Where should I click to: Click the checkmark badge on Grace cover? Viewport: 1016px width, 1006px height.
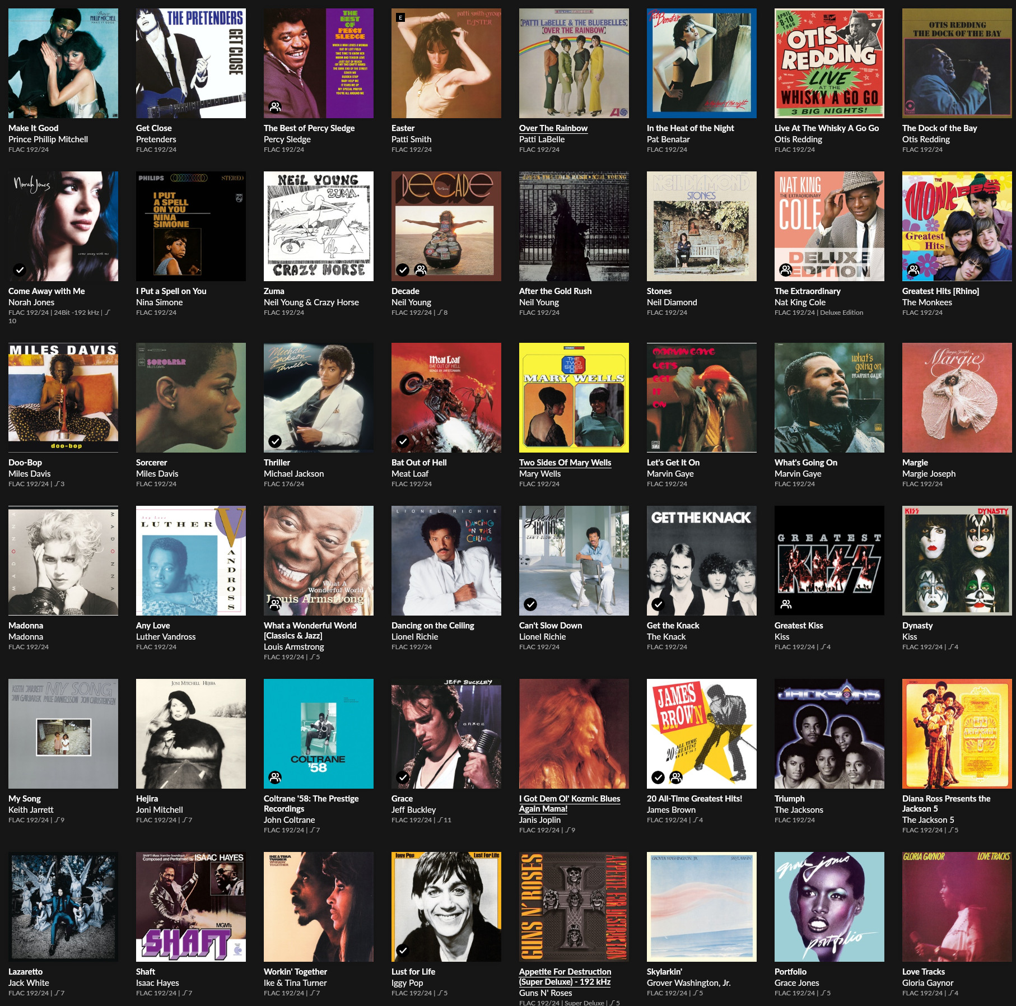pyautogui.click(x=403, y=777)
